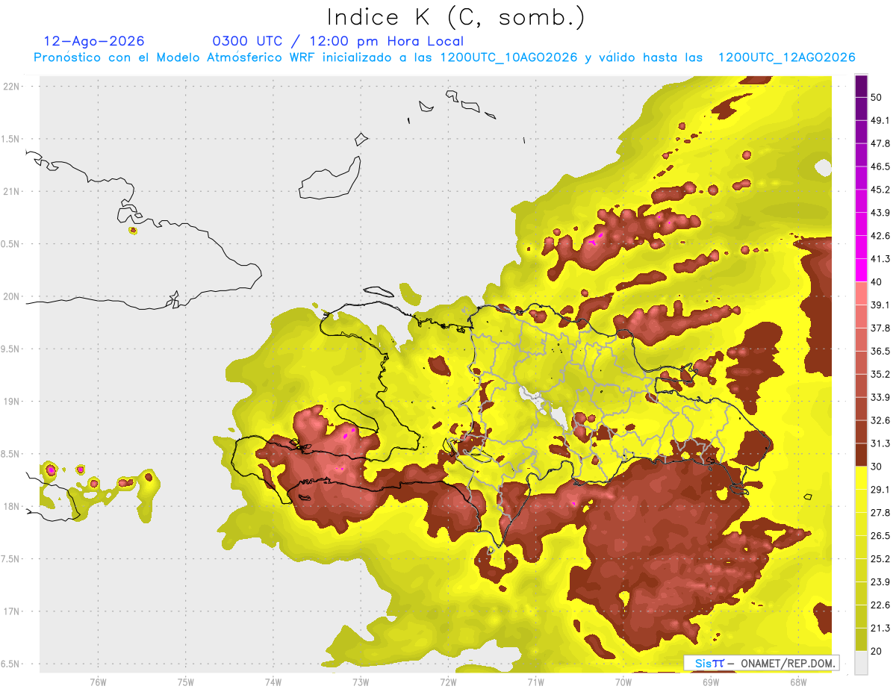This screenshot has width=896, height=692.
Task: Click the '27.8' legend value
Action: [x=881, y=513]
